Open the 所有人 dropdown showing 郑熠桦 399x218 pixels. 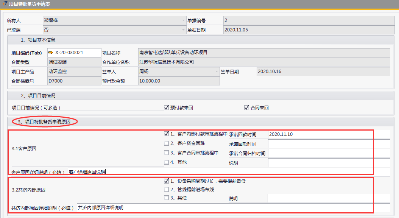(183, 20)
